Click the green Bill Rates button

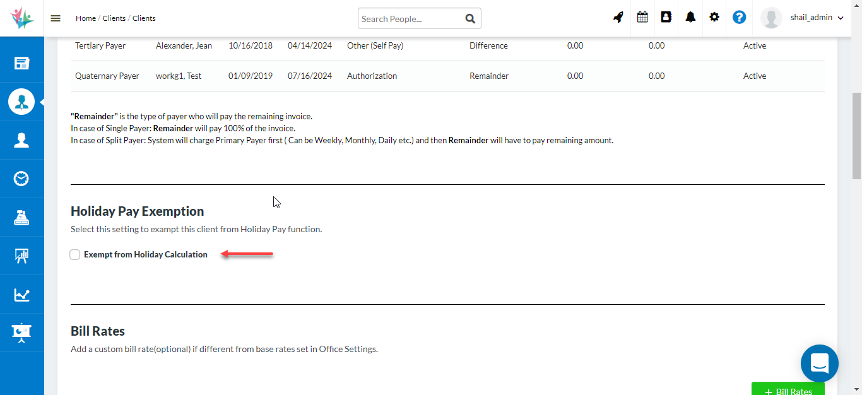[788, 389]
